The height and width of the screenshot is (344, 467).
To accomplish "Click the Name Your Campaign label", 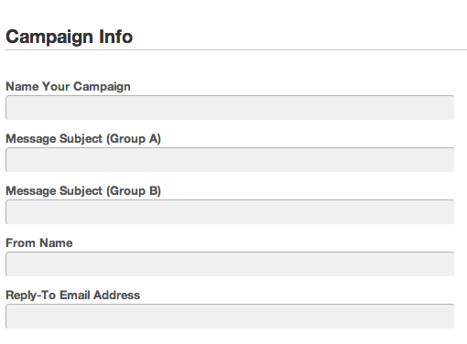I will (x=68, y=87).
